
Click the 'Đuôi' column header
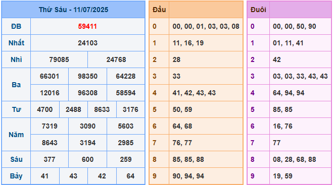click(x=258, y=10)
